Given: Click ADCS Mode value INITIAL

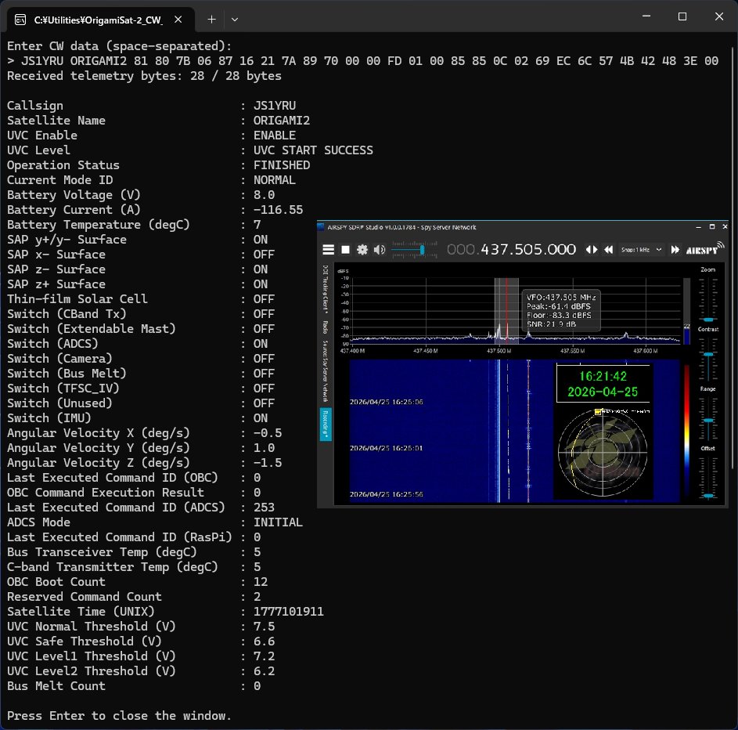Looking at the screenshot, I should tap(278, 522).
